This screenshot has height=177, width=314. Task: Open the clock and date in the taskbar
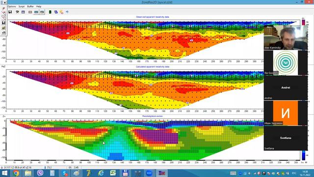pos(305,173)
